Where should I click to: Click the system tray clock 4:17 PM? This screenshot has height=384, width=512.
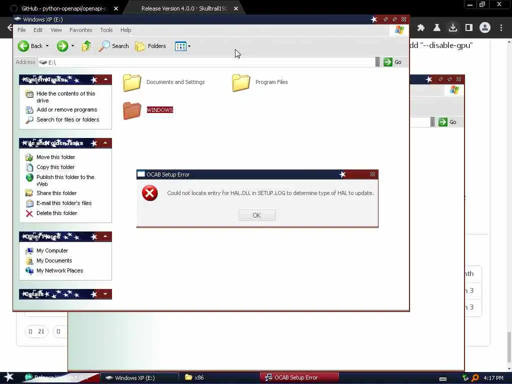pyautogui.click(x=493, y=378)
